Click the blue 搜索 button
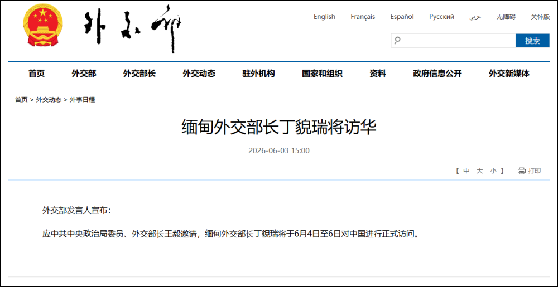 point(532,41)
